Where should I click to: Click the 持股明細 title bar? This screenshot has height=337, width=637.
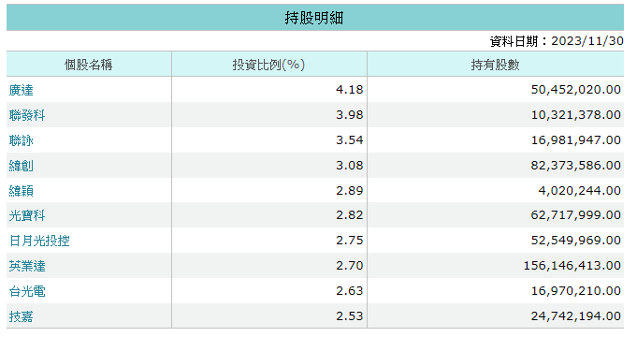click(315, 18)
